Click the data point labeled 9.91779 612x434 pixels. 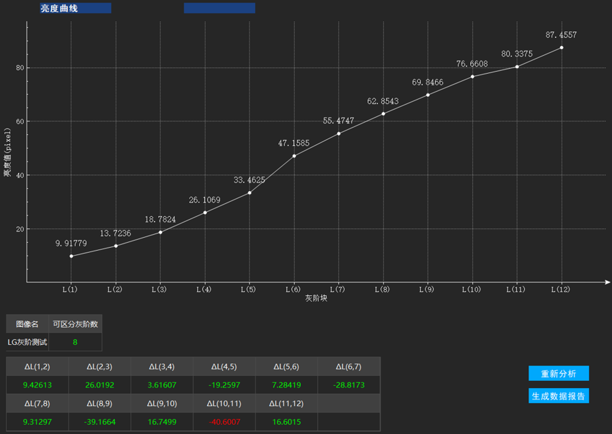[x=71, y=256]
